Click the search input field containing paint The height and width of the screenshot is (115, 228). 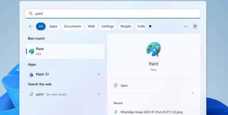click(x=113, y=14)
